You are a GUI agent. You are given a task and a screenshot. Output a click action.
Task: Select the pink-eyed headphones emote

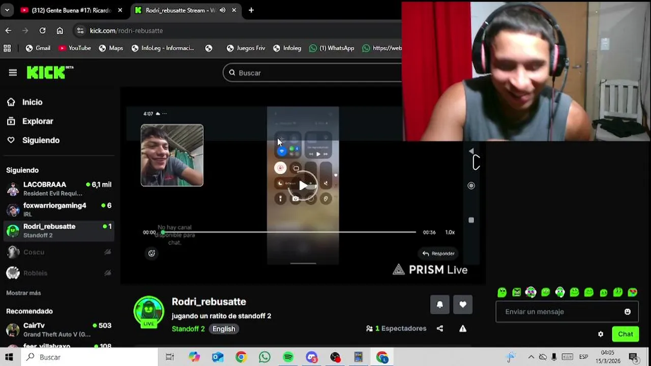click(531, 292)
